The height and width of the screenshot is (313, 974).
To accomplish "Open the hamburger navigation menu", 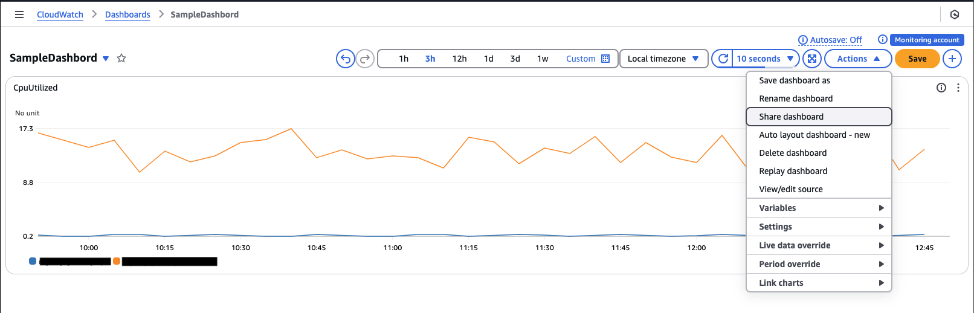I will click(19, 15).
